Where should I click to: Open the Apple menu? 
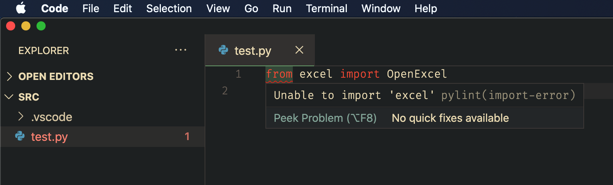coord(21,8)
